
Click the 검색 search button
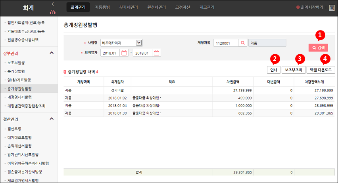pyautogui.click(x=319, y=48)
